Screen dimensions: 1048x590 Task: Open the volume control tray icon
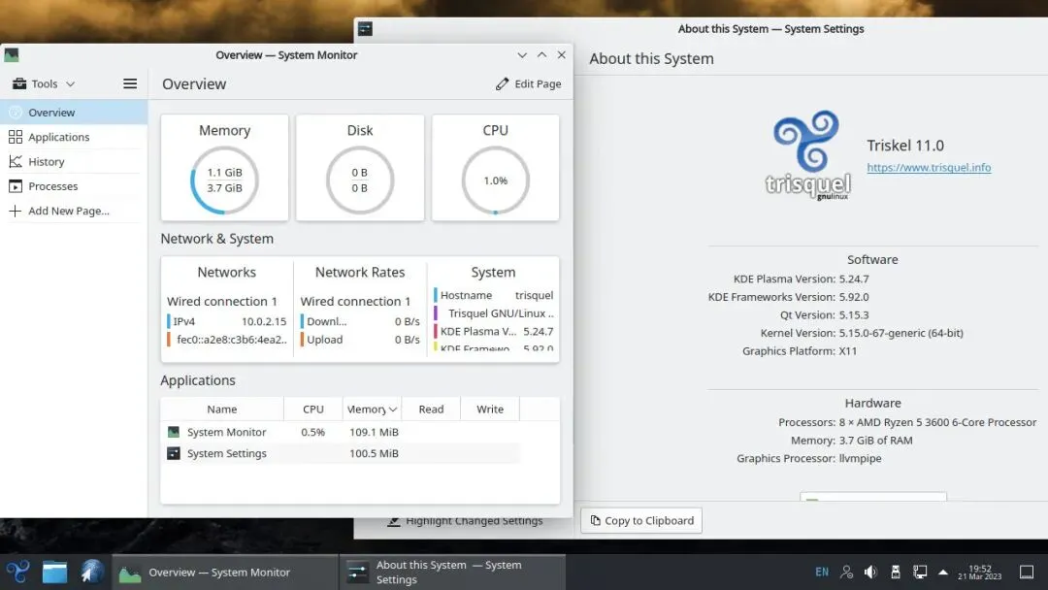click(x=870, y=572)
